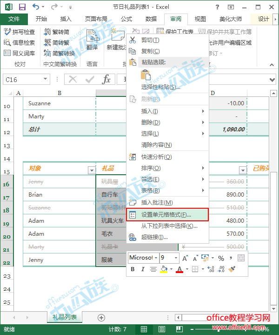Click the Redo arrow icon
This screenshot has height=335, width=279.
click(54, 7)
